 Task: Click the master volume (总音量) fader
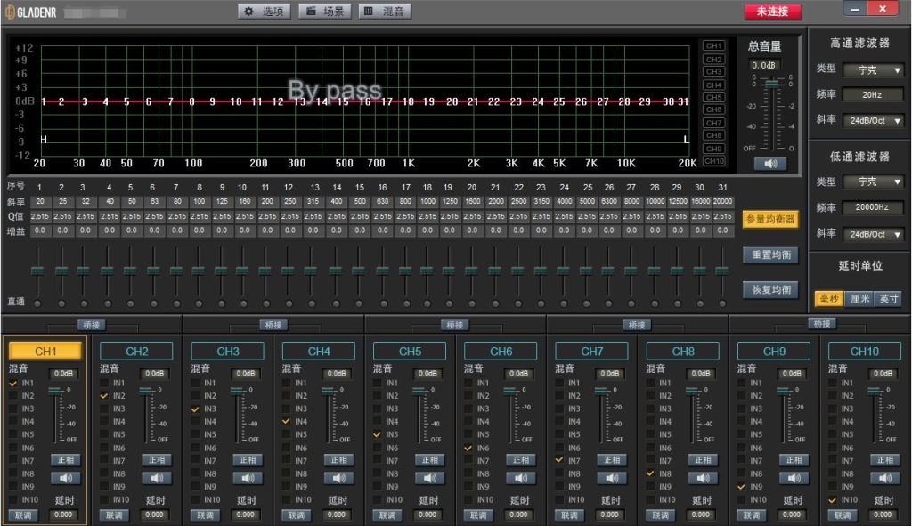point(770,85)
